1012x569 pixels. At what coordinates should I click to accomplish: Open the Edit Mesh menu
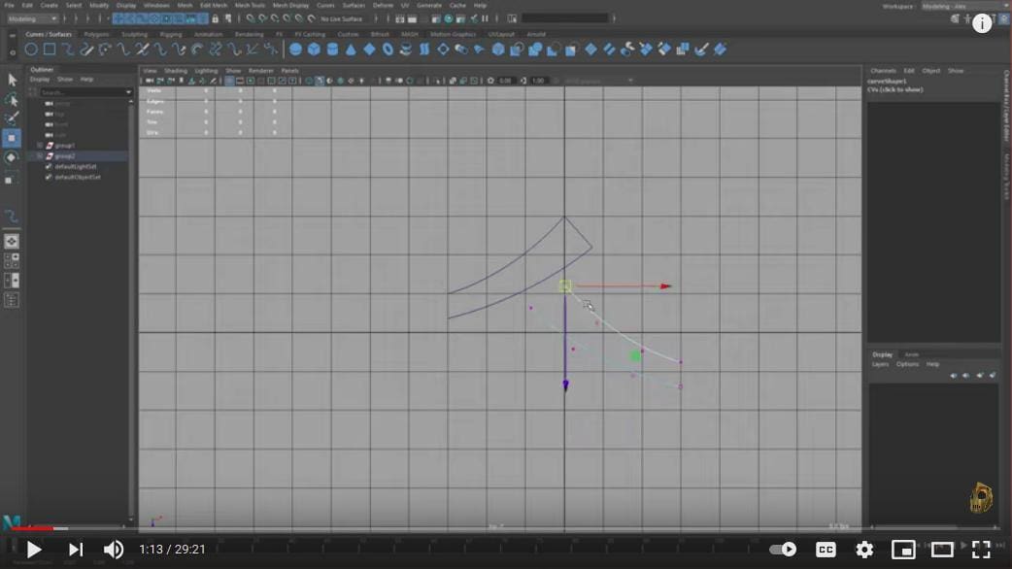click(x=214, y=5)
